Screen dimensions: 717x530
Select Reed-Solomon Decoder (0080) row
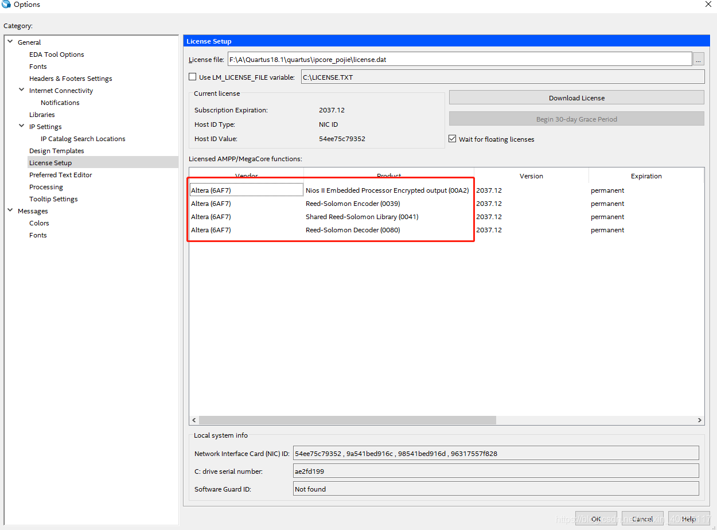click(x=446, y=230)
